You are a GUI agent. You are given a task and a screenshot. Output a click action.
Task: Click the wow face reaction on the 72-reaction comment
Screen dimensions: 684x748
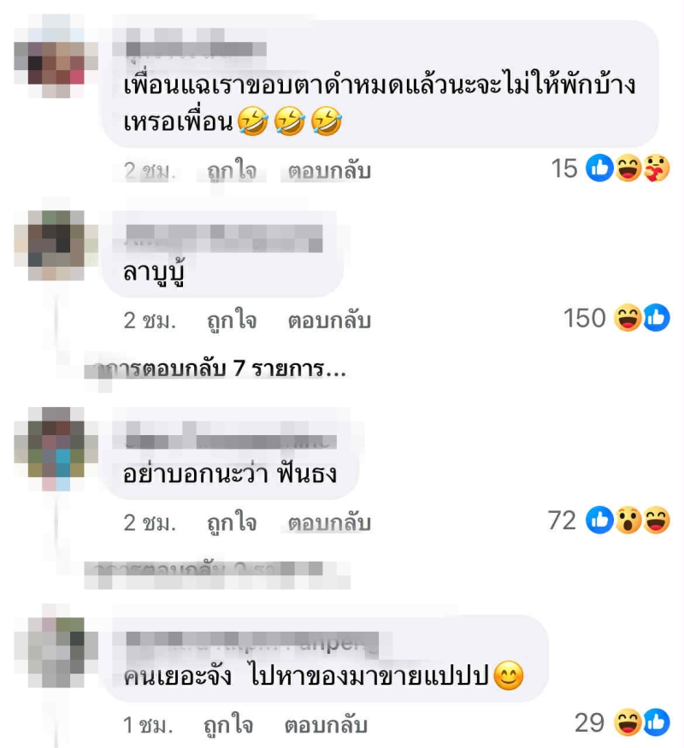(628, 520)
